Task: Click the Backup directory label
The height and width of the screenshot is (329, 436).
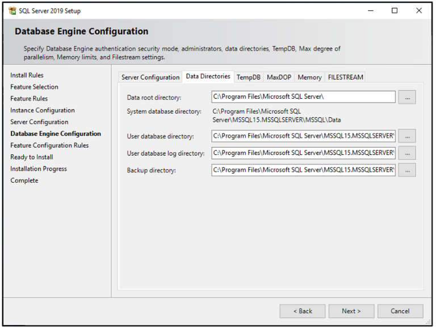Action: (151, 170)
